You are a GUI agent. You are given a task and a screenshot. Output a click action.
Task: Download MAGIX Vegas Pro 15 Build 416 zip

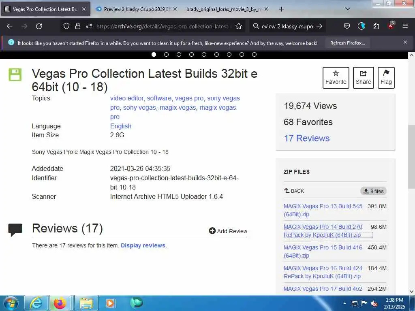(323, 251)
